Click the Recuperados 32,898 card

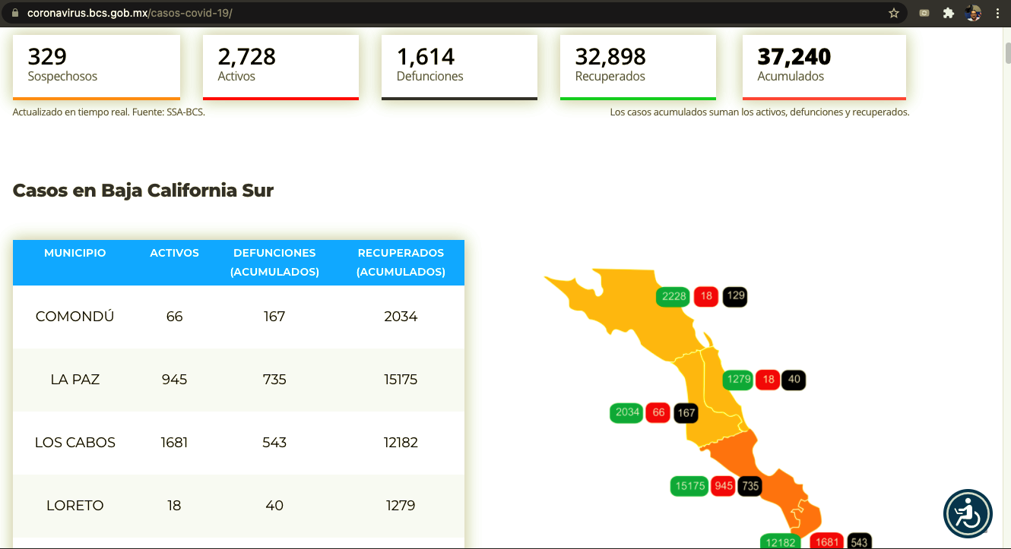[x=638, y=66]
